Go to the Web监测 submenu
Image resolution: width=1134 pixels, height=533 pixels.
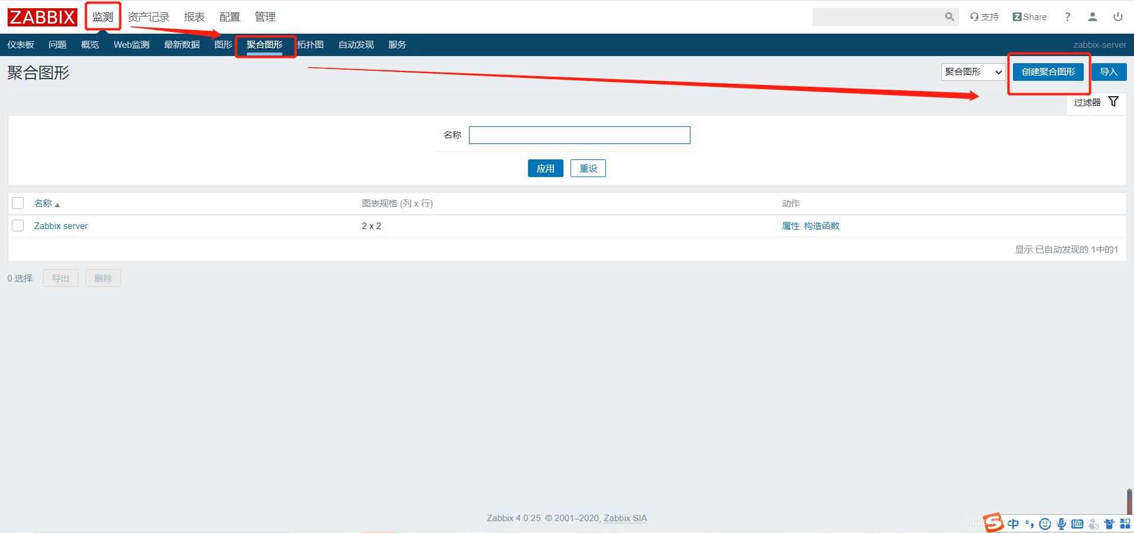coord(132,45)
